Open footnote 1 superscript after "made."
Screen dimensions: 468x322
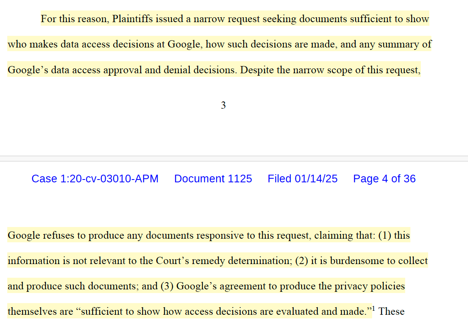(x=374, y=308)
